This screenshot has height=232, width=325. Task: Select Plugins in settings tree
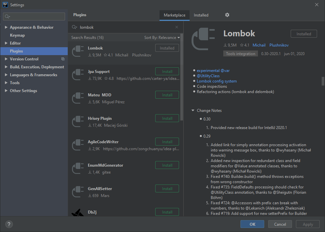(x=34, y=51)
